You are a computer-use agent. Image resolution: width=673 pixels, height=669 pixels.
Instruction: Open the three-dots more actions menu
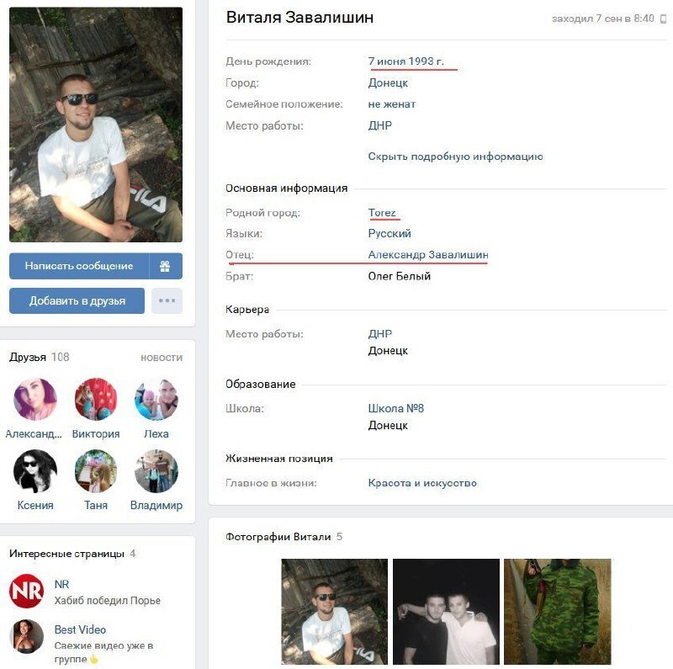click(167, 300)
